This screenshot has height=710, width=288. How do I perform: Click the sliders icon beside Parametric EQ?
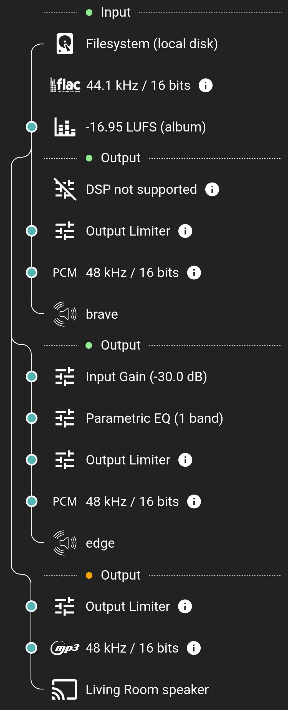click(65, 418)
